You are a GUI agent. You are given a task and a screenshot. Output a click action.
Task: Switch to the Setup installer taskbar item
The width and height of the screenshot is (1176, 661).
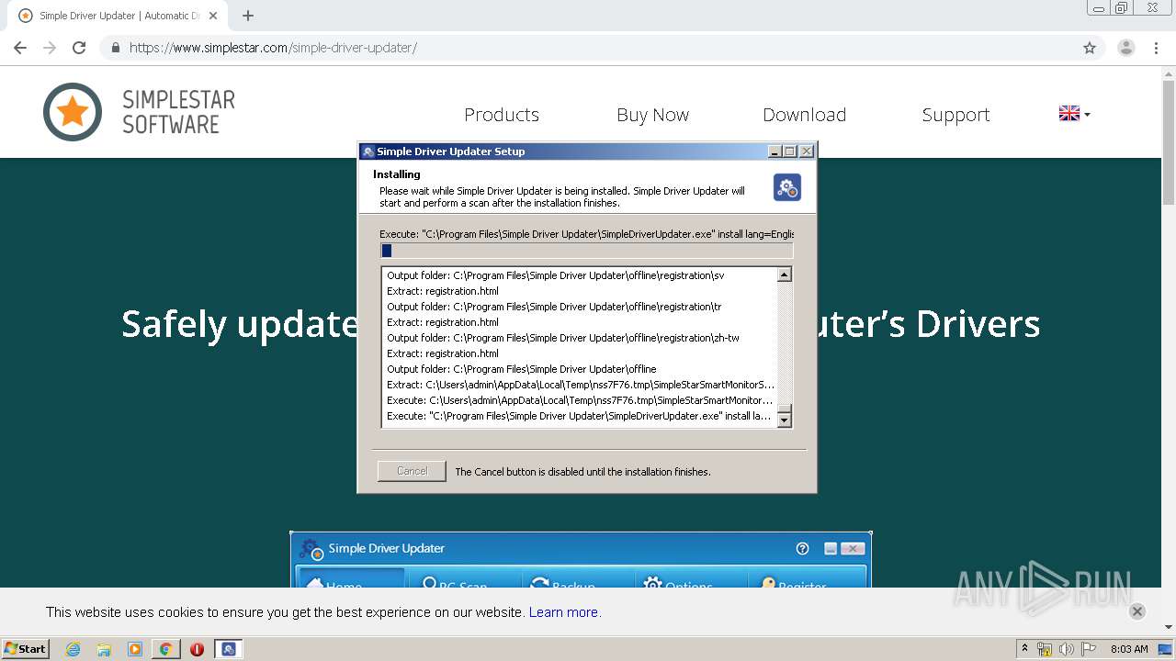click(228, 649)
